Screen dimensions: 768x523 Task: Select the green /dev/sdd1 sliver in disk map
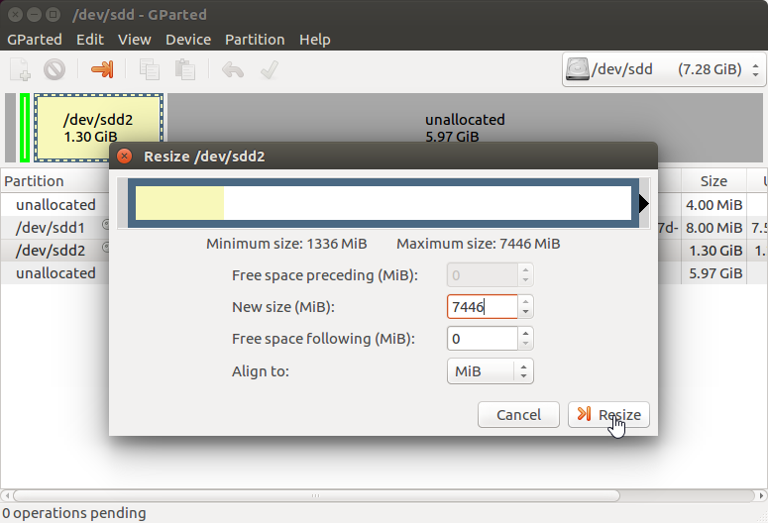[x=25, y=128]
